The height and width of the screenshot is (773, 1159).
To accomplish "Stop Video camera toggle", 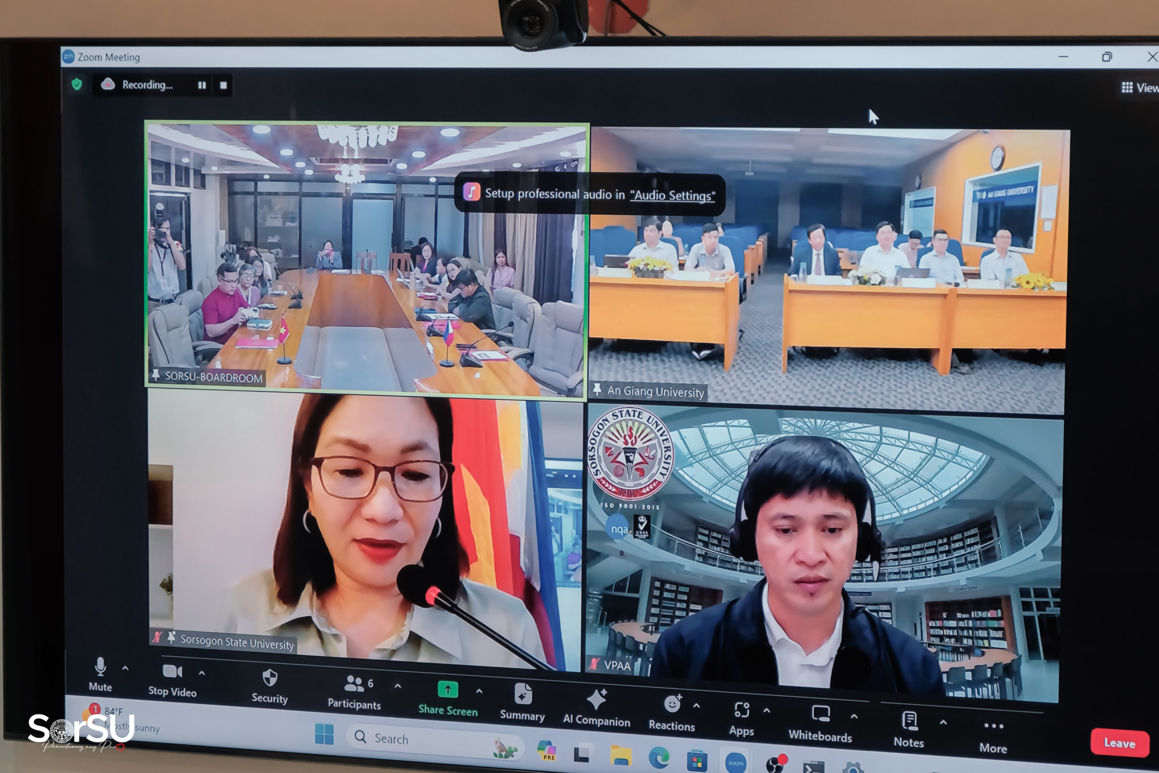I will click(172, 672).
